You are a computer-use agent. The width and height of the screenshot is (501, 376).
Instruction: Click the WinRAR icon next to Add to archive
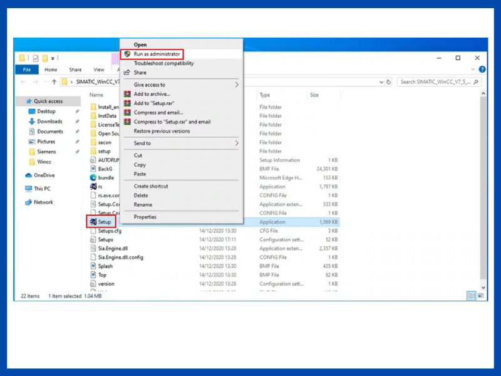[127, 94]
